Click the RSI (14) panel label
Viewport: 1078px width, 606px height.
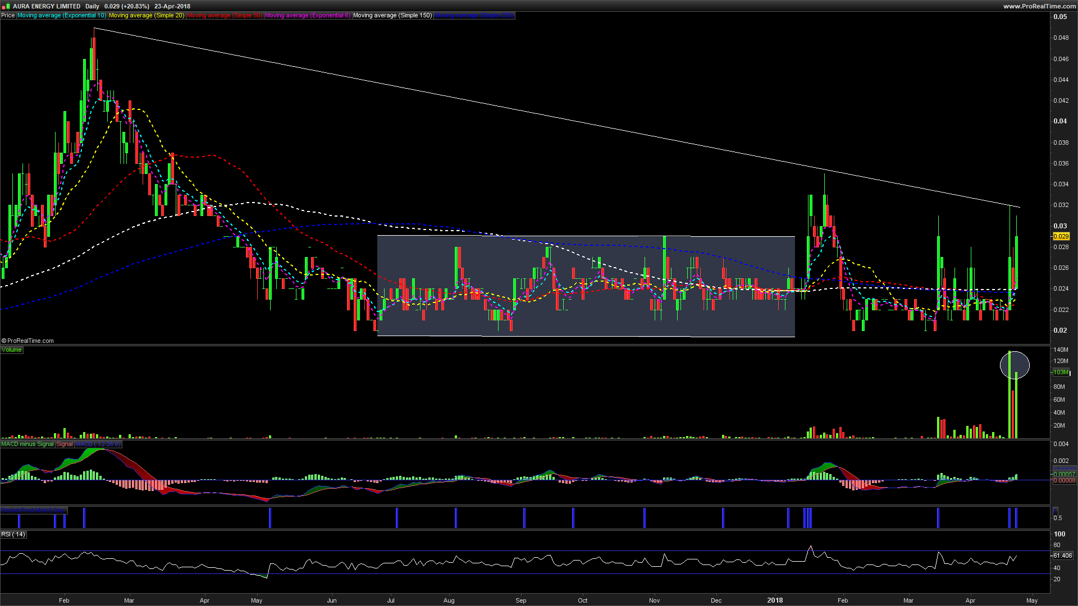[13, 535]
